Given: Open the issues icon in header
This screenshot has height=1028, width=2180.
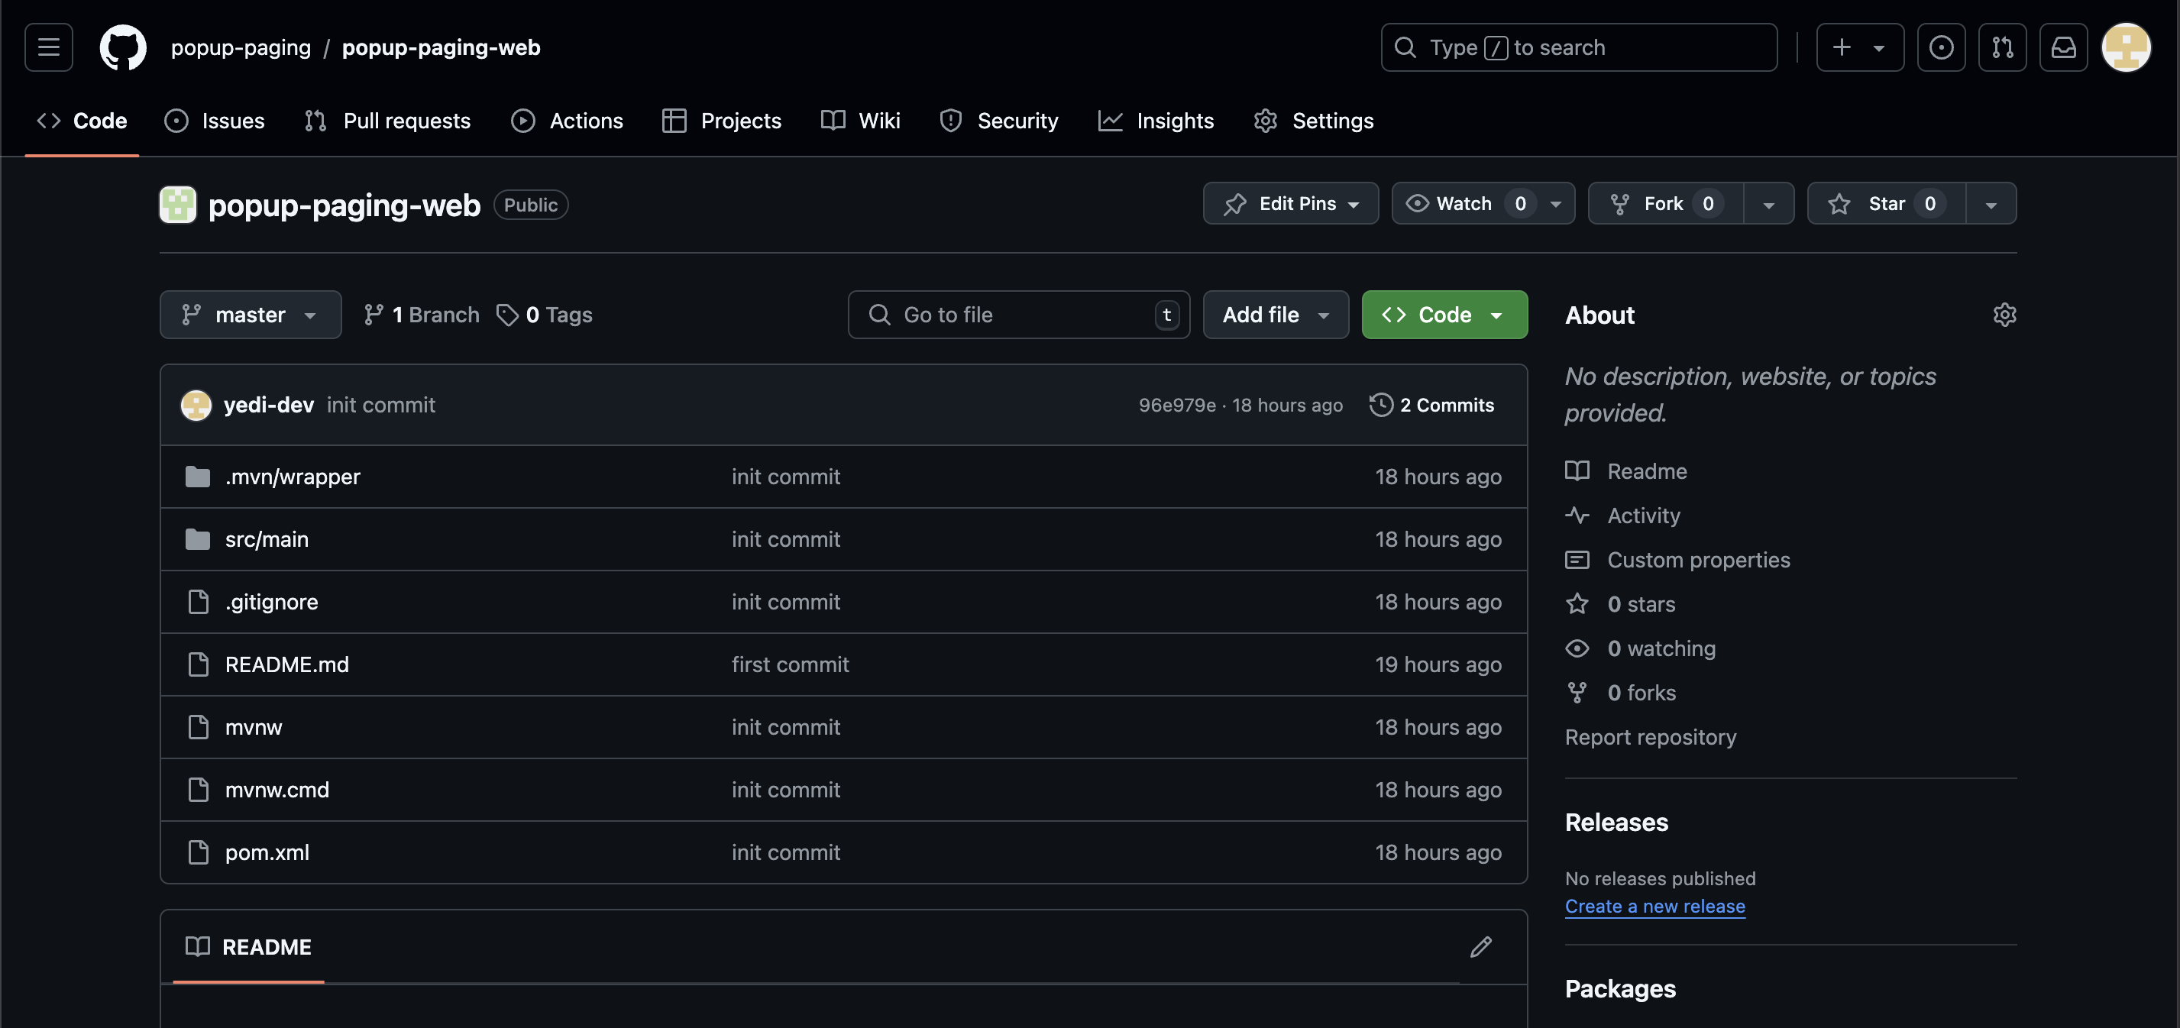Looking at the screenshot, I should [1940, 47].
